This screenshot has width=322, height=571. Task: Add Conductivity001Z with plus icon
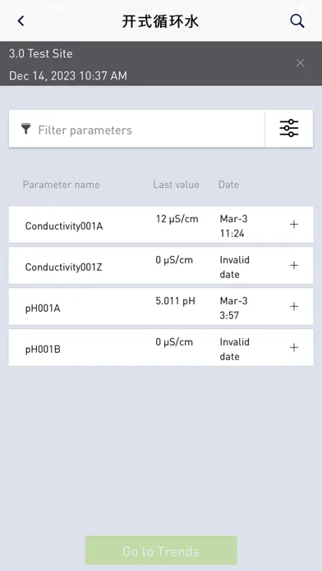(294, 266)
